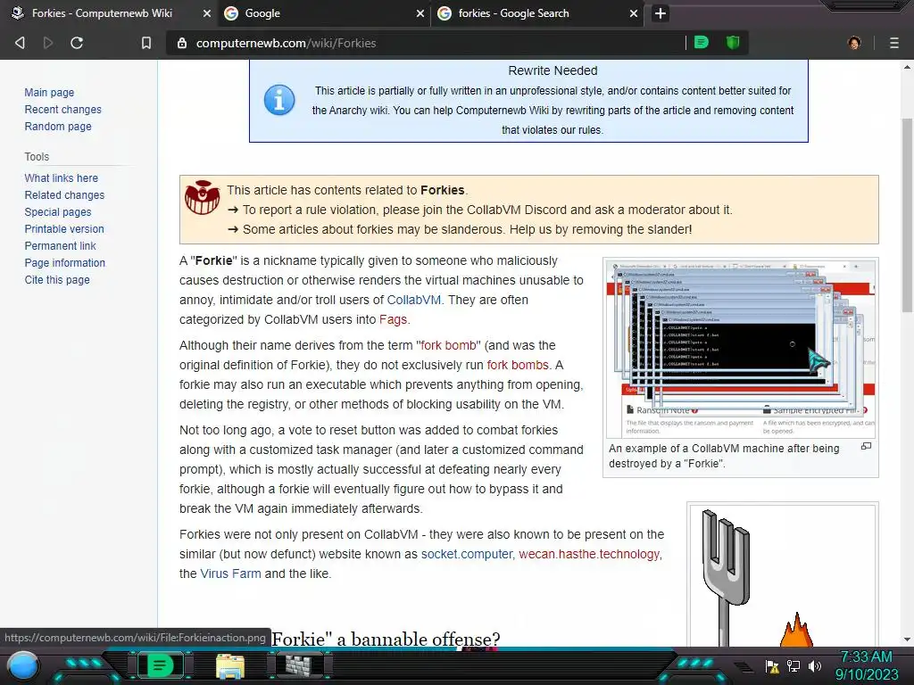Click Cite this page link

pyautogui.click(x=57, y=279)
